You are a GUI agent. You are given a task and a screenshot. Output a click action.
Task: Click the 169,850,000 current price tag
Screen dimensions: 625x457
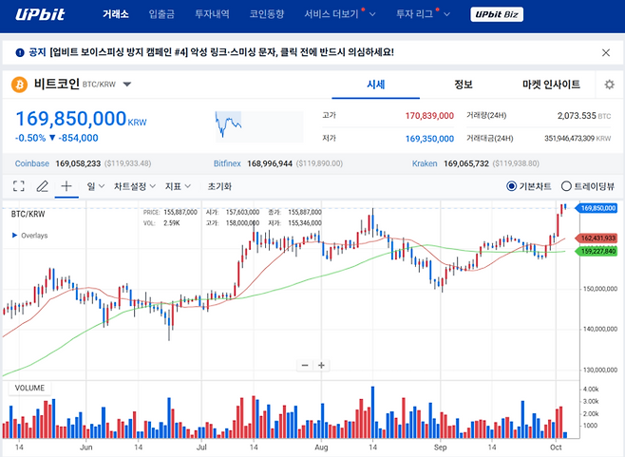coord(597,208)
